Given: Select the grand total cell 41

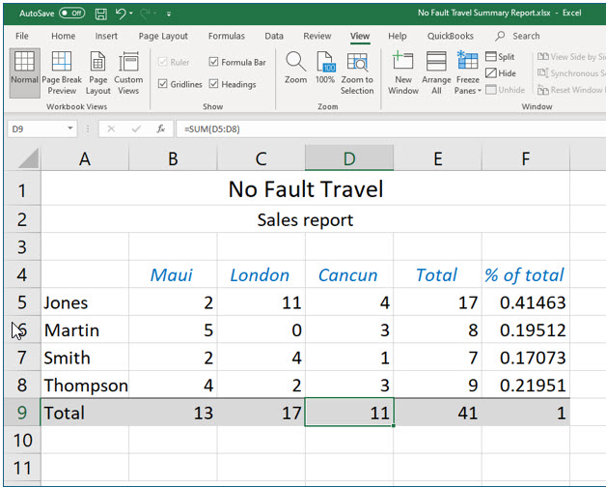Looking at the screenshot, I should pos(437,413).
